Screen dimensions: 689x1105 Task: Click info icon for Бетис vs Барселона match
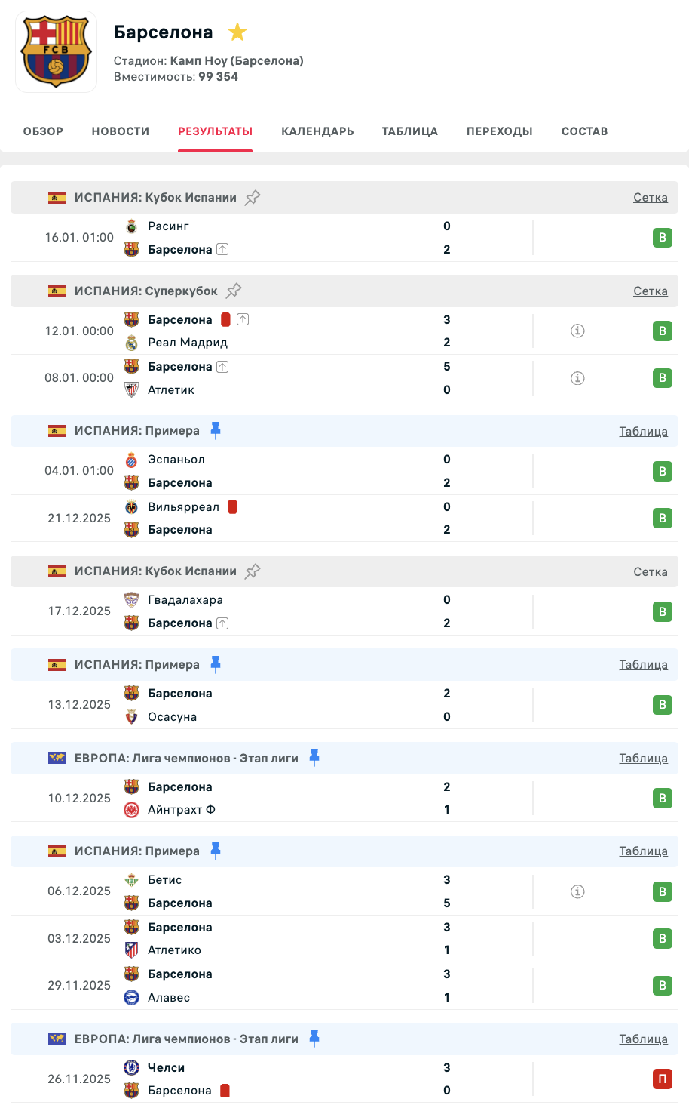577,891
